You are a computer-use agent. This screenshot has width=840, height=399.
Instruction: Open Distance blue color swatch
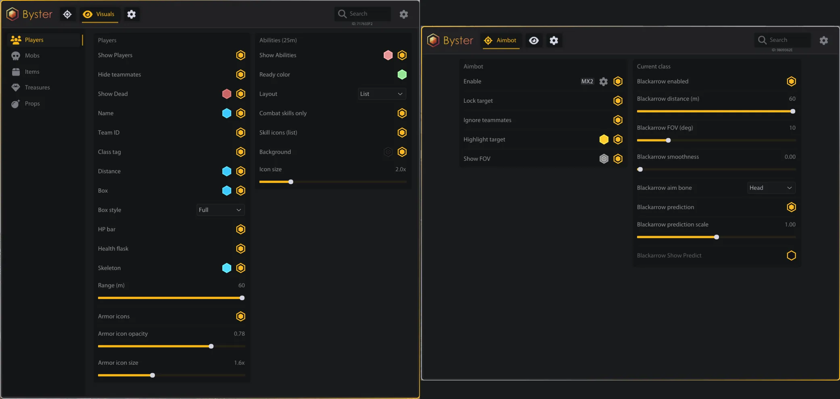pyautogui.click(x=227, y=171)
